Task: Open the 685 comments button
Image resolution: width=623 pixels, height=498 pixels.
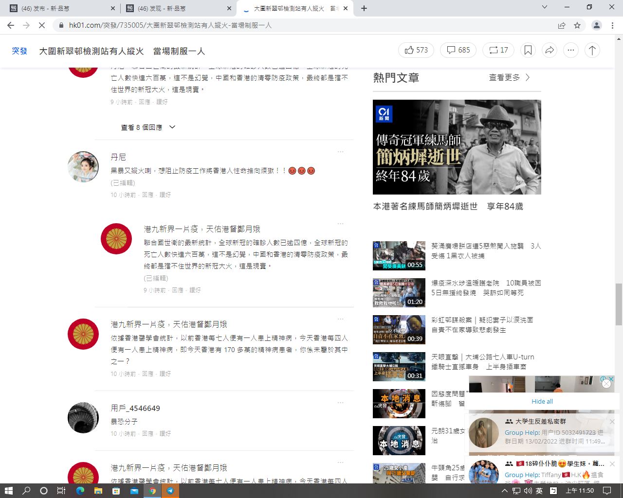Action: pyautogui.click(x=458, y=50)
